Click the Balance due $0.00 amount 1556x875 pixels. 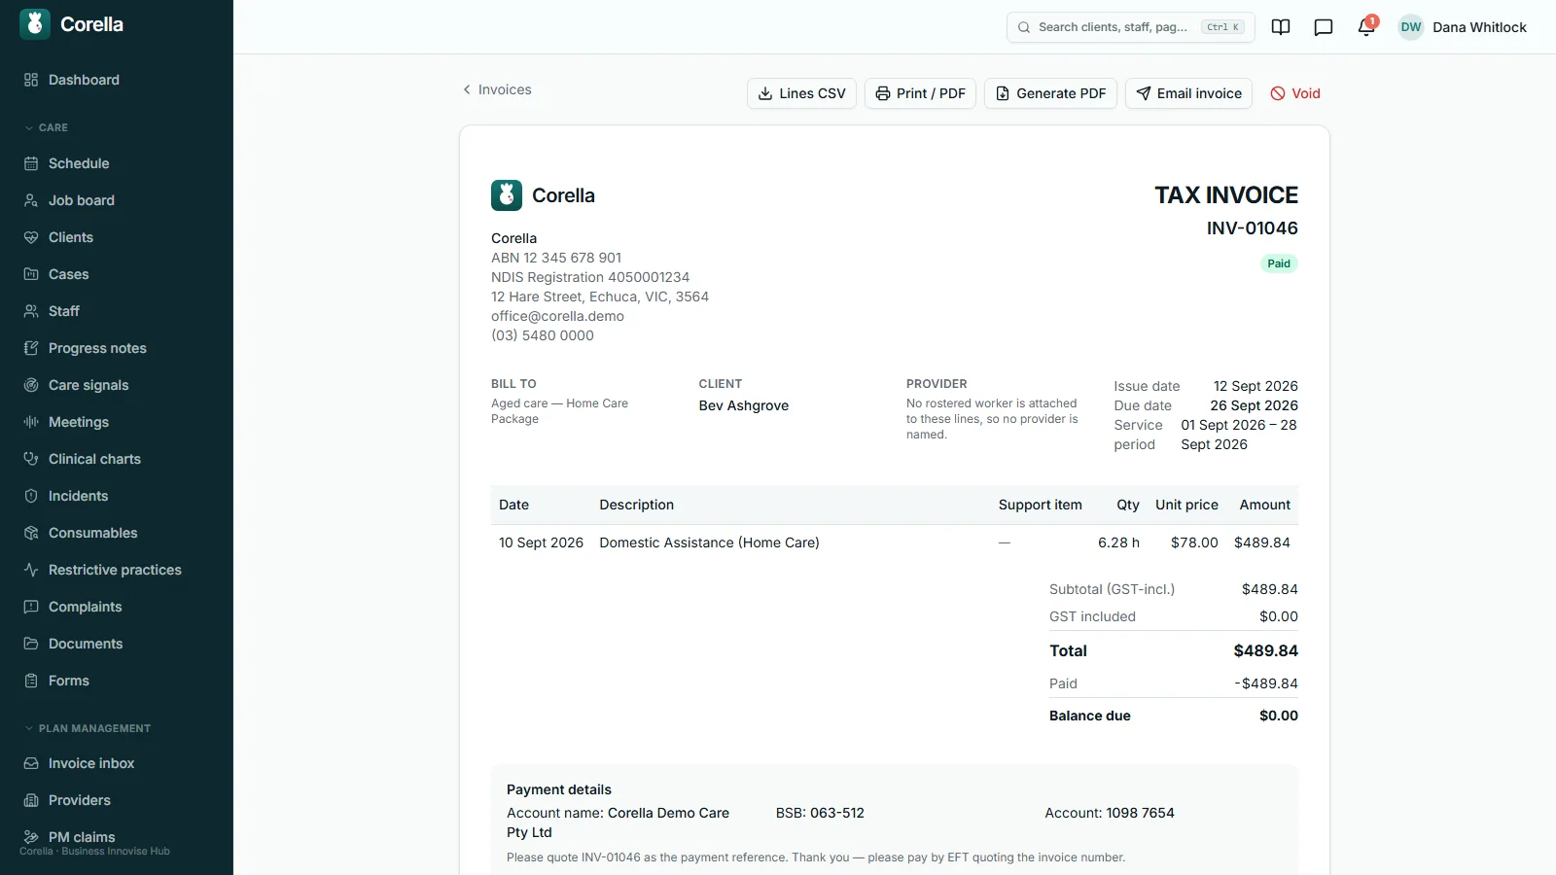coord(1278,716)
